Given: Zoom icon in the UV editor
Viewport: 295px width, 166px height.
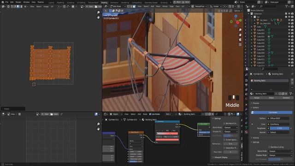Looking at the screenshot, I should click(x=98, y=12).
